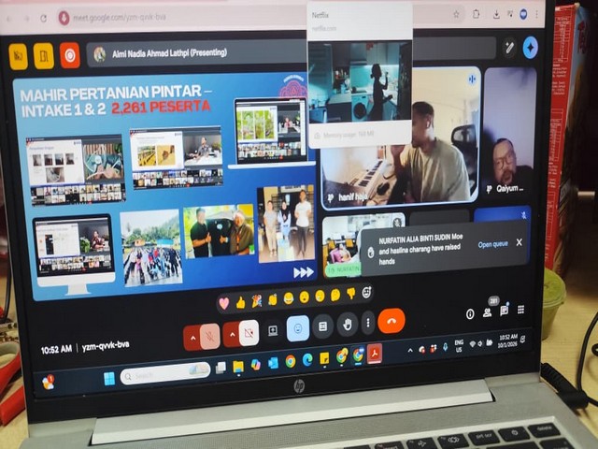Toggle captions button in call bar

click(322, 326)
